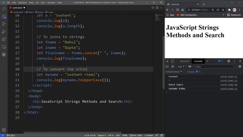243x137 pixels.
Task: Expand bookmarks overflow arrow in Chrome
Action: (223, 15)
